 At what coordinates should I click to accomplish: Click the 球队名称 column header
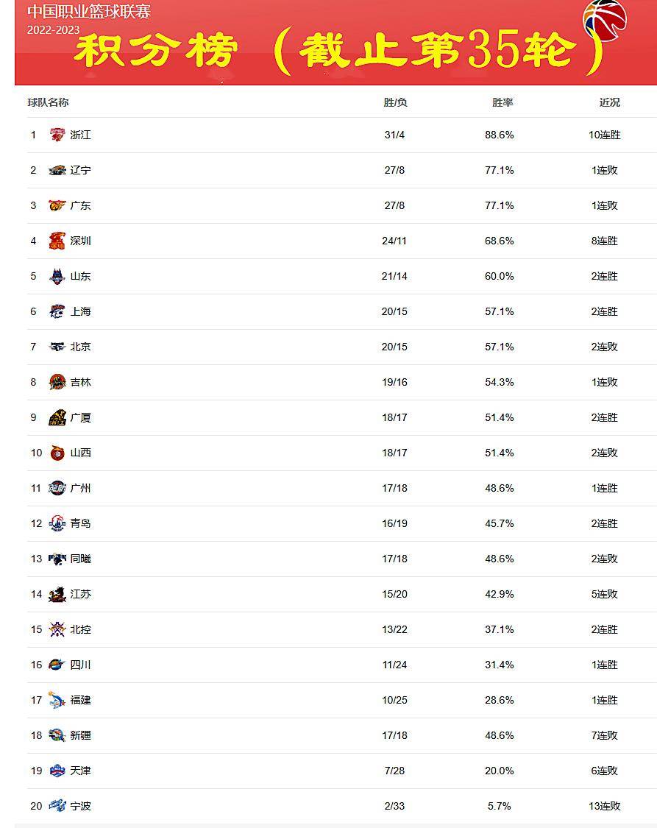pyautogui.click(x=48, y=102)
